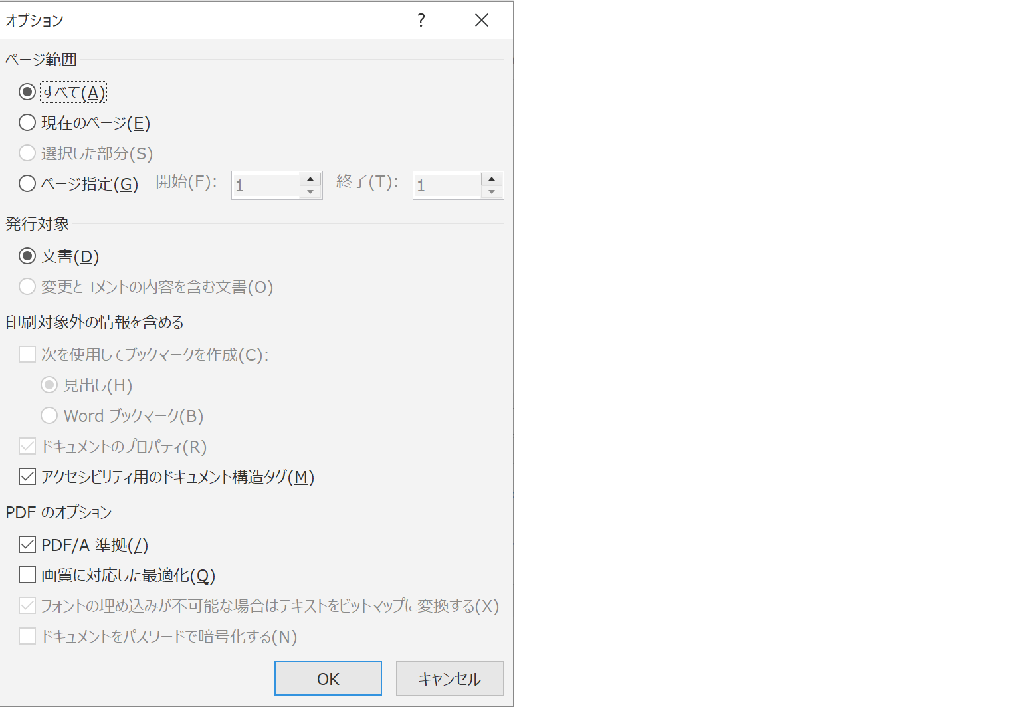
Task: Enable 画質に対応した最適化(Q) checkbox
Action: tap(27, 575)
